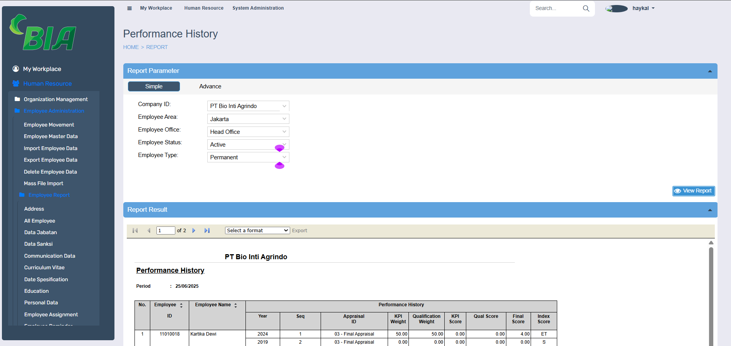Sort by Employee Name column
Viewport: 731px width, 346px height.
coord(235,305)
